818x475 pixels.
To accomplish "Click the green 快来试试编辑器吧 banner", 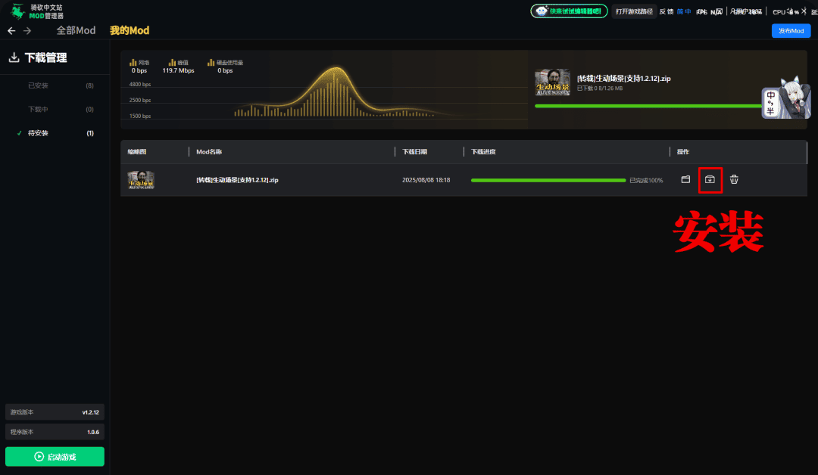I will 569,11.
